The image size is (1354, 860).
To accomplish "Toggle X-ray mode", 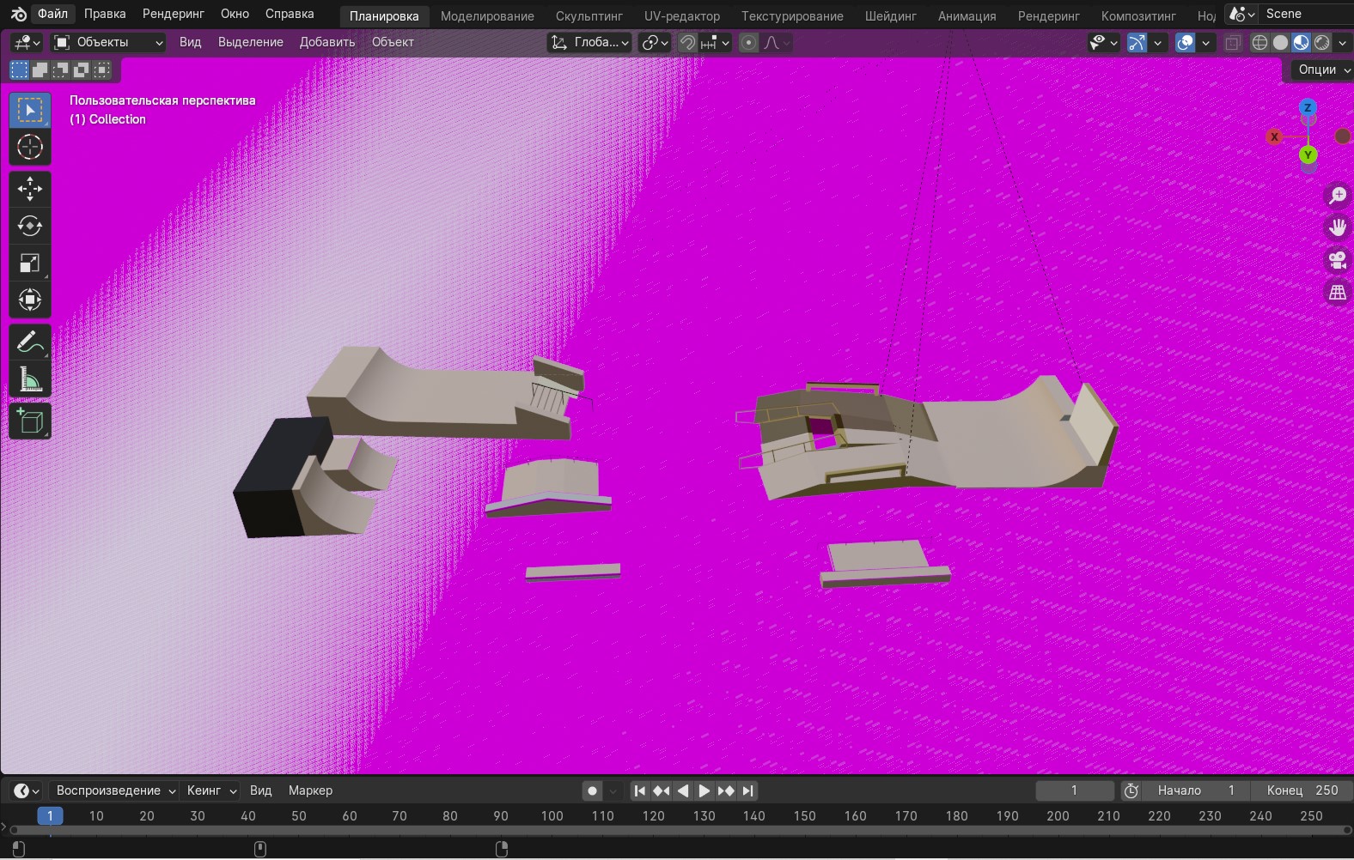I will point(1233,42).
